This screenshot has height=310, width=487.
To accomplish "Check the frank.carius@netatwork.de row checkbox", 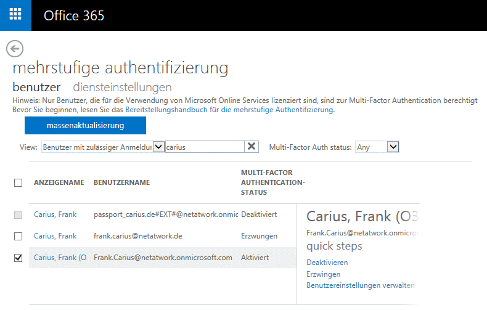I will pos(18,237).
